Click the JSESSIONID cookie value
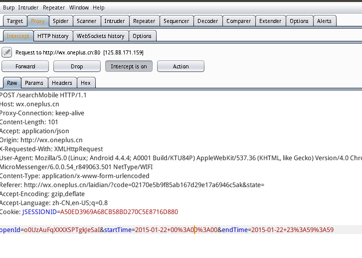Viewport: 362px width, 258px height. tap(119, 212)
